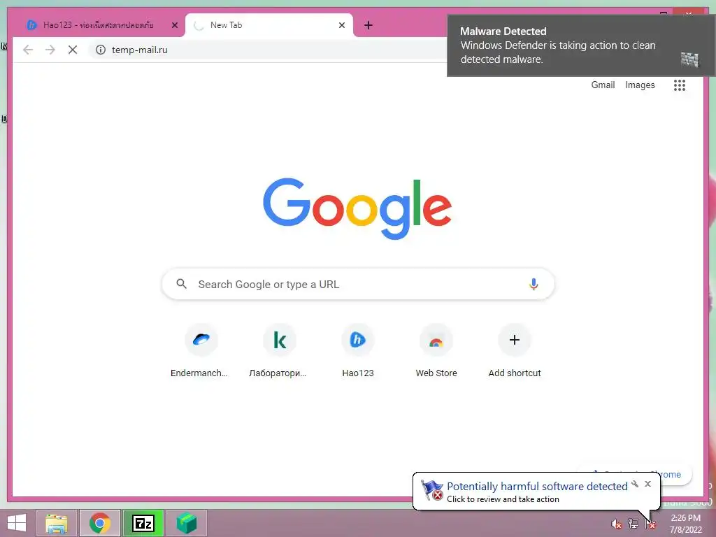Select the New Tab tab

pyautogui.click(x=269, y=25)
